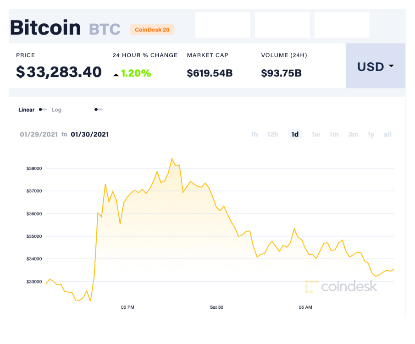This screenshot has width=415, height=344.
Task: Click the active 1d timeframe
Action: point(294,134)
